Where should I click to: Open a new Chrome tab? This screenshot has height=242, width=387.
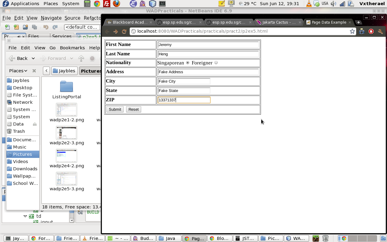pos(358,22)
